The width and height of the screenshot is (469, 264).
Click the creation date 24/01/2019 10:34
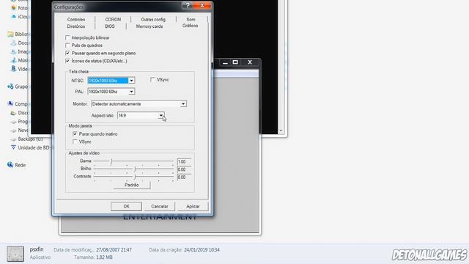tap(202, 249)
